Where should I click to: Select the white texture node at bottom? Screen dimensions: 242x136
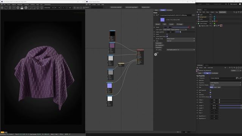[110, 101]
